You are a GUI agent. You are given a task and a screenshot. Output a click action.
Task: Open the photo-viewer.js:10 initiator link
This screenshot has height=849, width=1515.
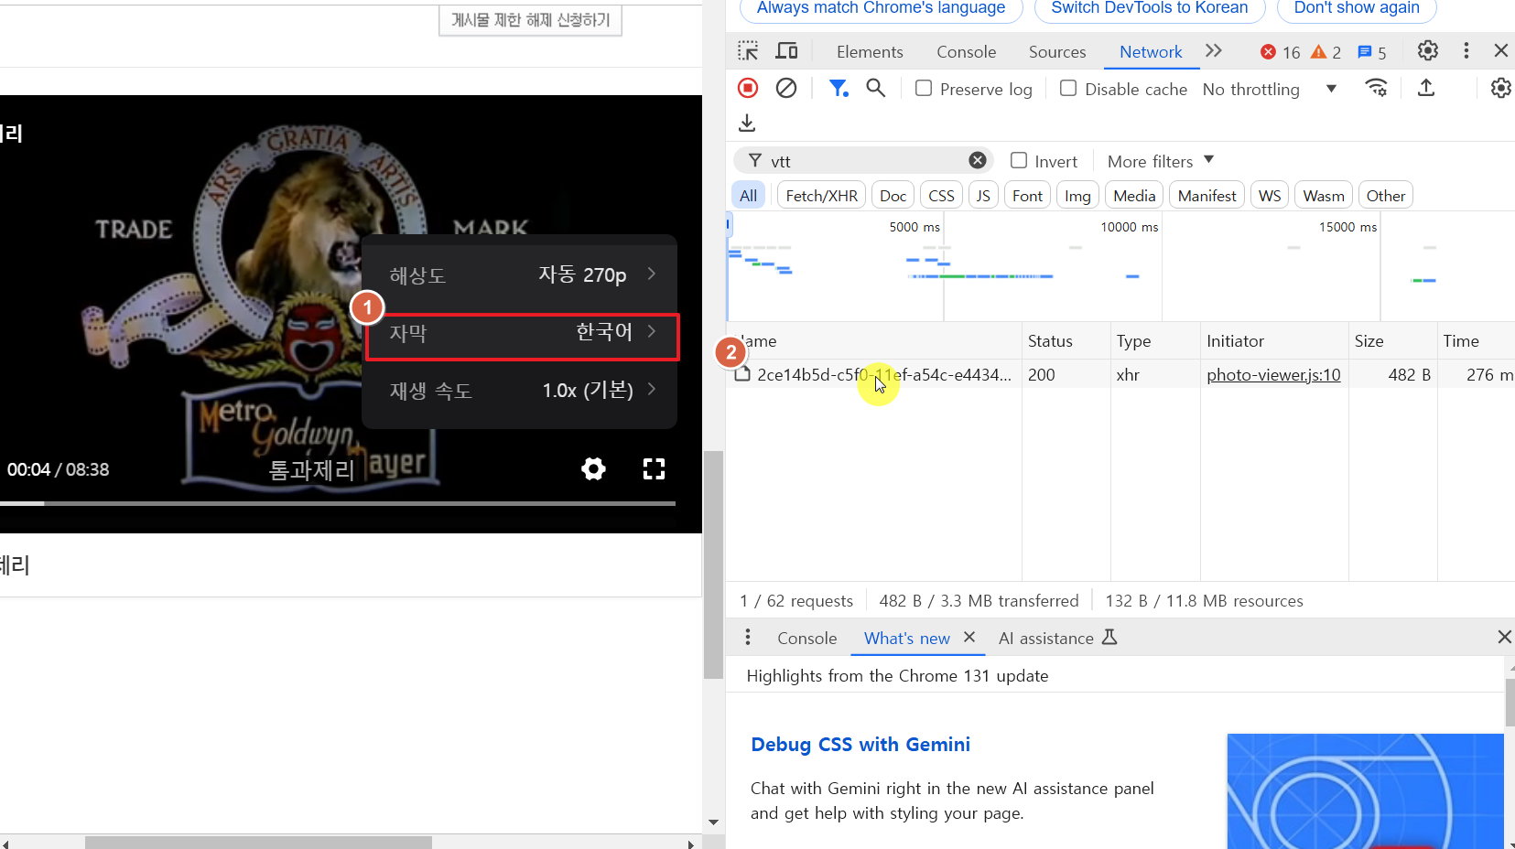[1273, 374]
